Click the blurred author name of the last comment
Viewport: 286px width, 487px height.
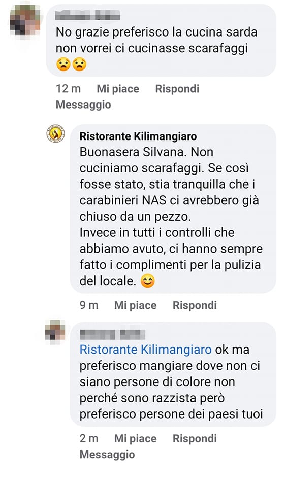(112, 334)
